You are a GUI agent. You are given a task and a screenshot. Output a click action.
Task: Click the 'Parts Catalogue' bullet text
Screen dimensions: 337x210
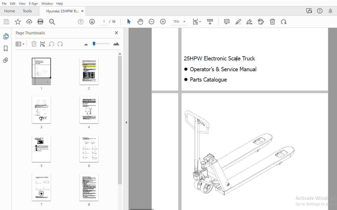click(x=208, y=80)
